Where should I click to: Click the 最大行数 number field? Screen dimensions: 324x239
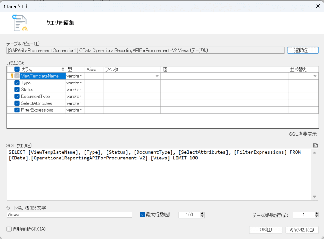189,215
